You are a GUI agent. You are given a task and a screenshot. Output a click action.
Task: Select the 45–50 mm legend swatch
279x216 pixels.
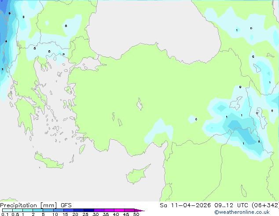(x=129, y=210)
